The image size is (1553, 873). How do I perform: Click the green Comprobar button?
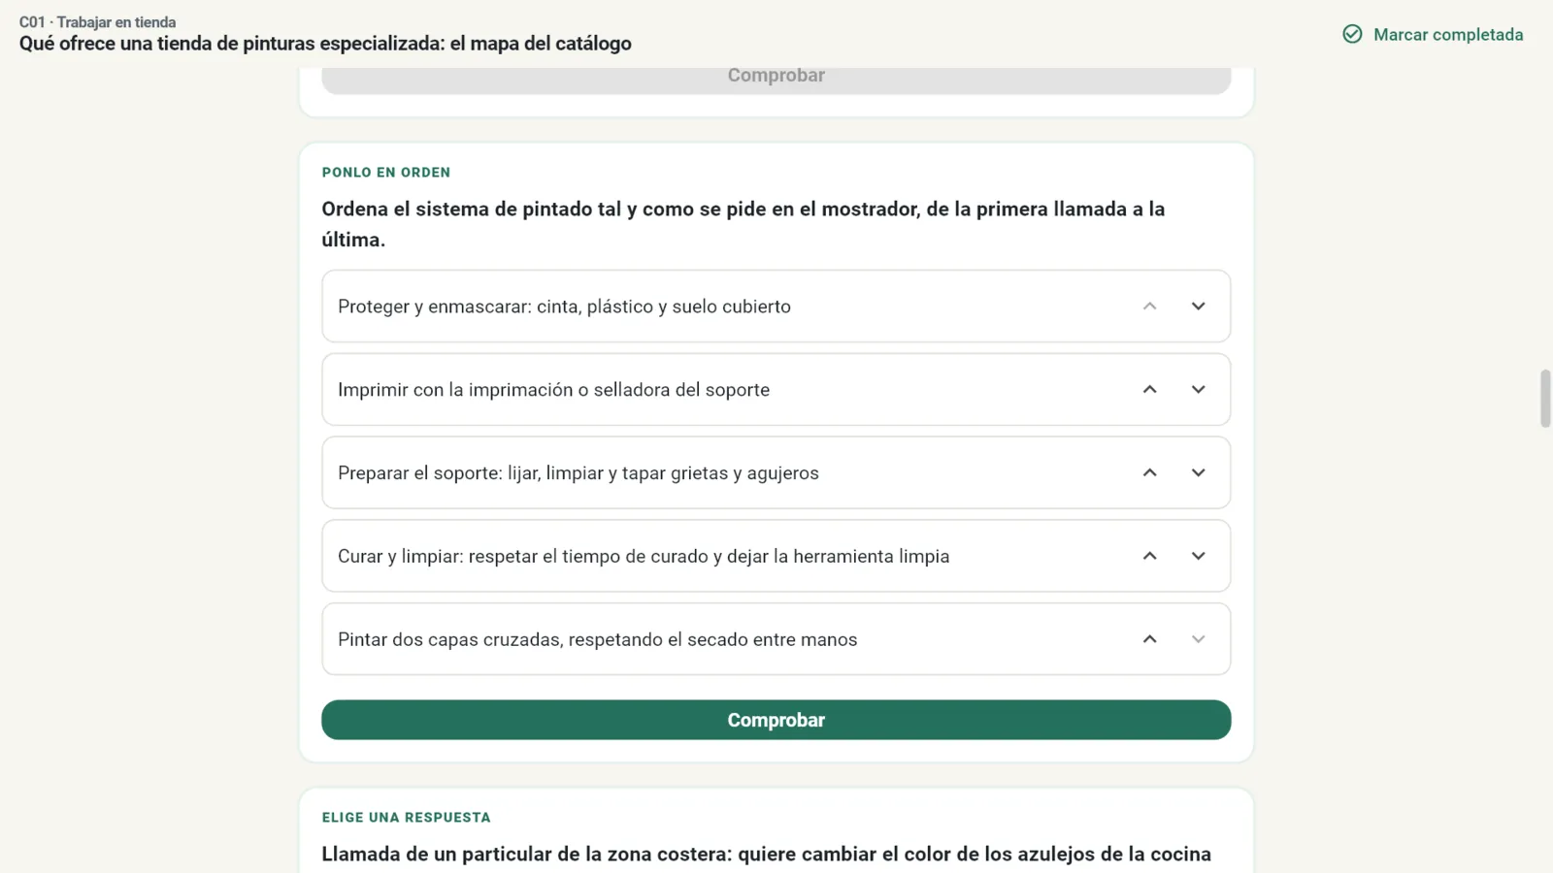776,720
